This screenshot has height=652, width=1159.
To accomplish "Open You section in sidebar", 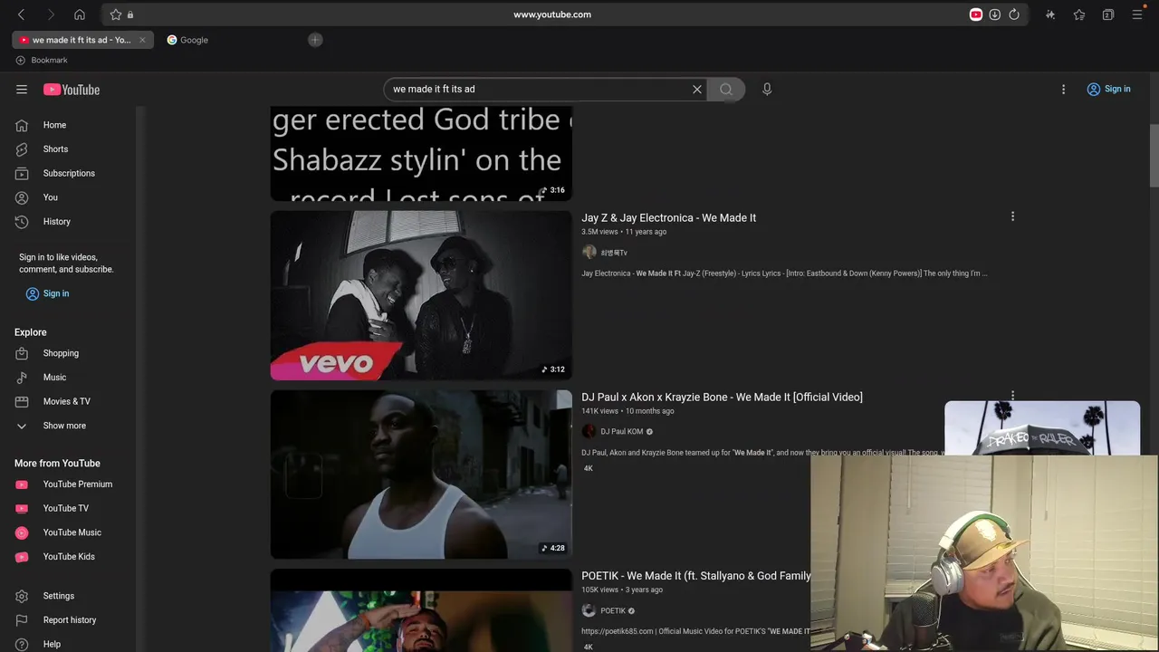I will [50, 197].
